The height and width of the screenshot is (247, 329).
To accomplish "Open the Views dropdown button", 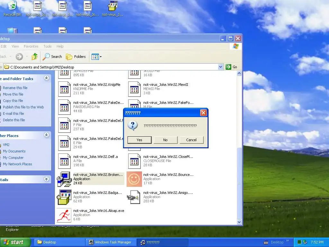I will [x=96, y=57].
